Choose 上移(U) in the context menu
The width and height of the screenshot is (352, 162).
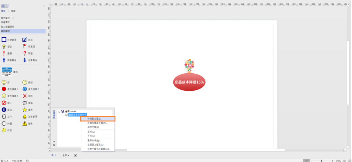click(x=97, y=132)
